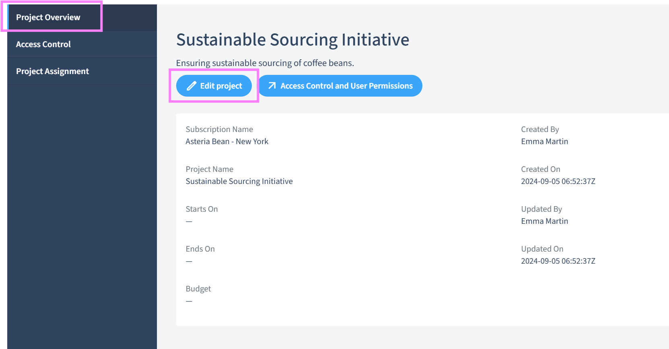Click the Created By label
Viewport: 669px width, 349px height.
click(540, 129)
